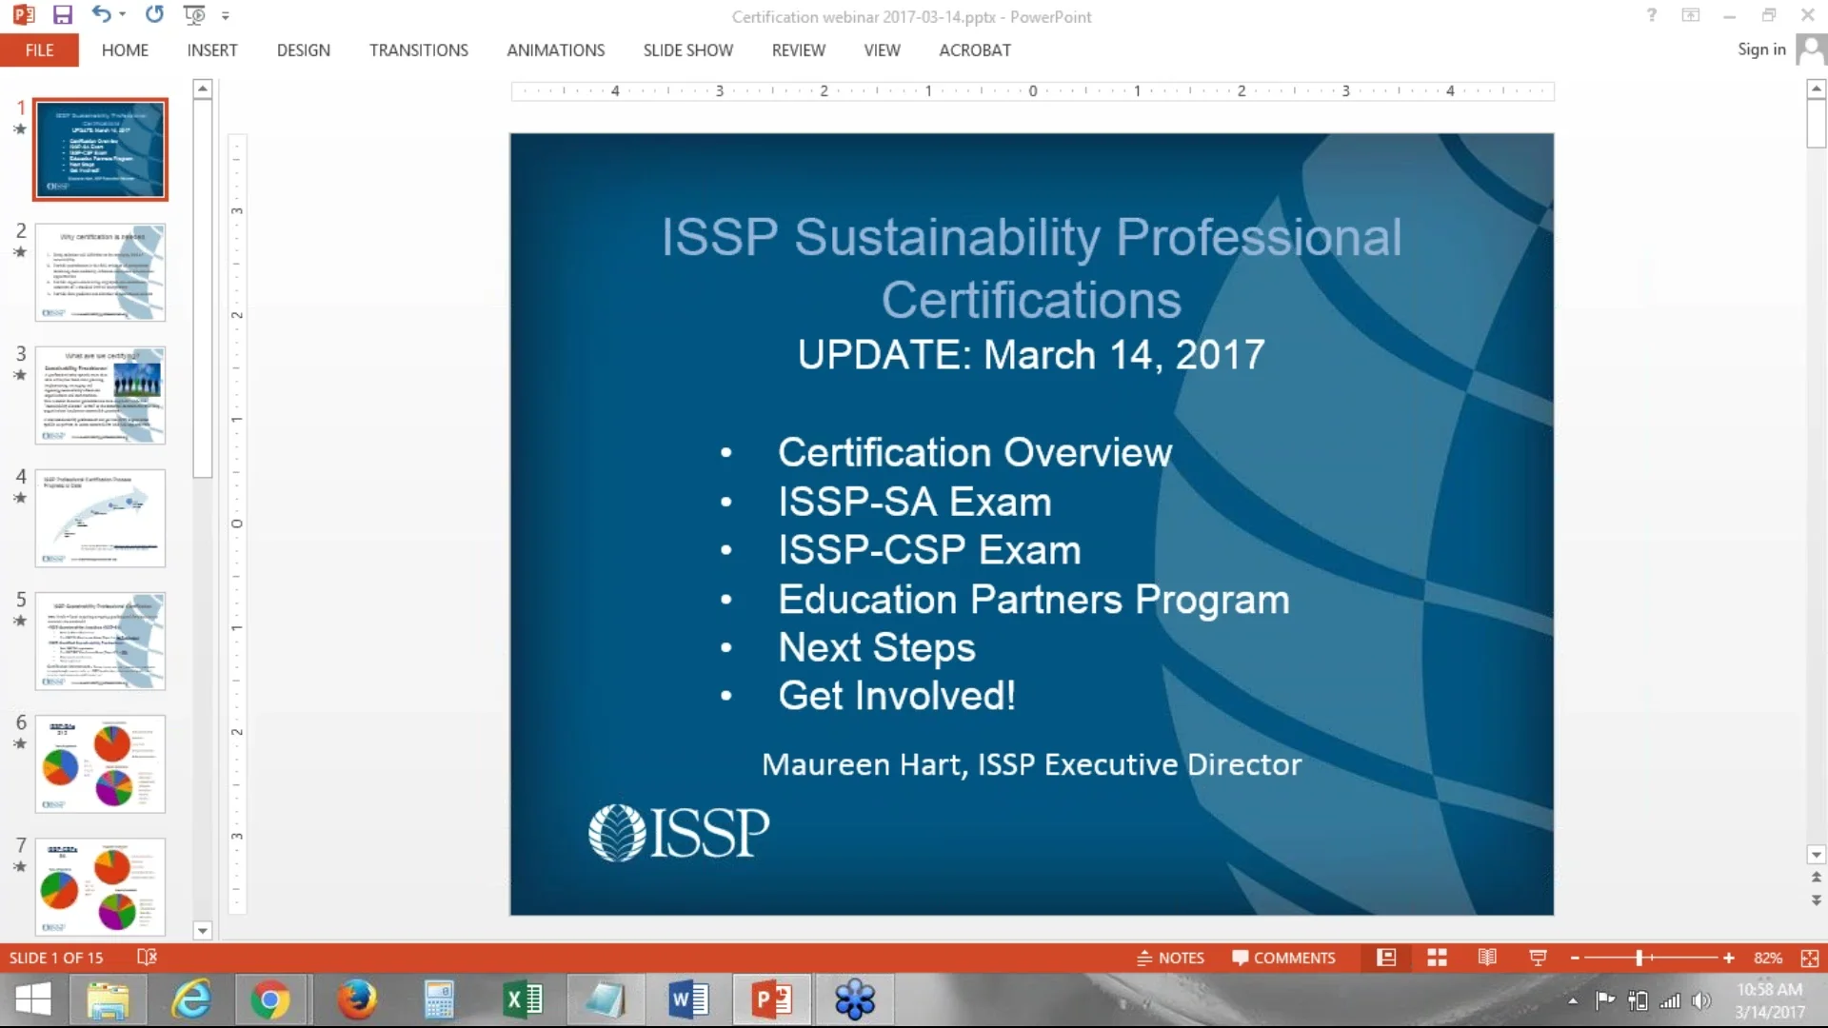Click the 82% zoom percentage button
Viewport: 1828px width, 1028px height.
(1769, 958)
